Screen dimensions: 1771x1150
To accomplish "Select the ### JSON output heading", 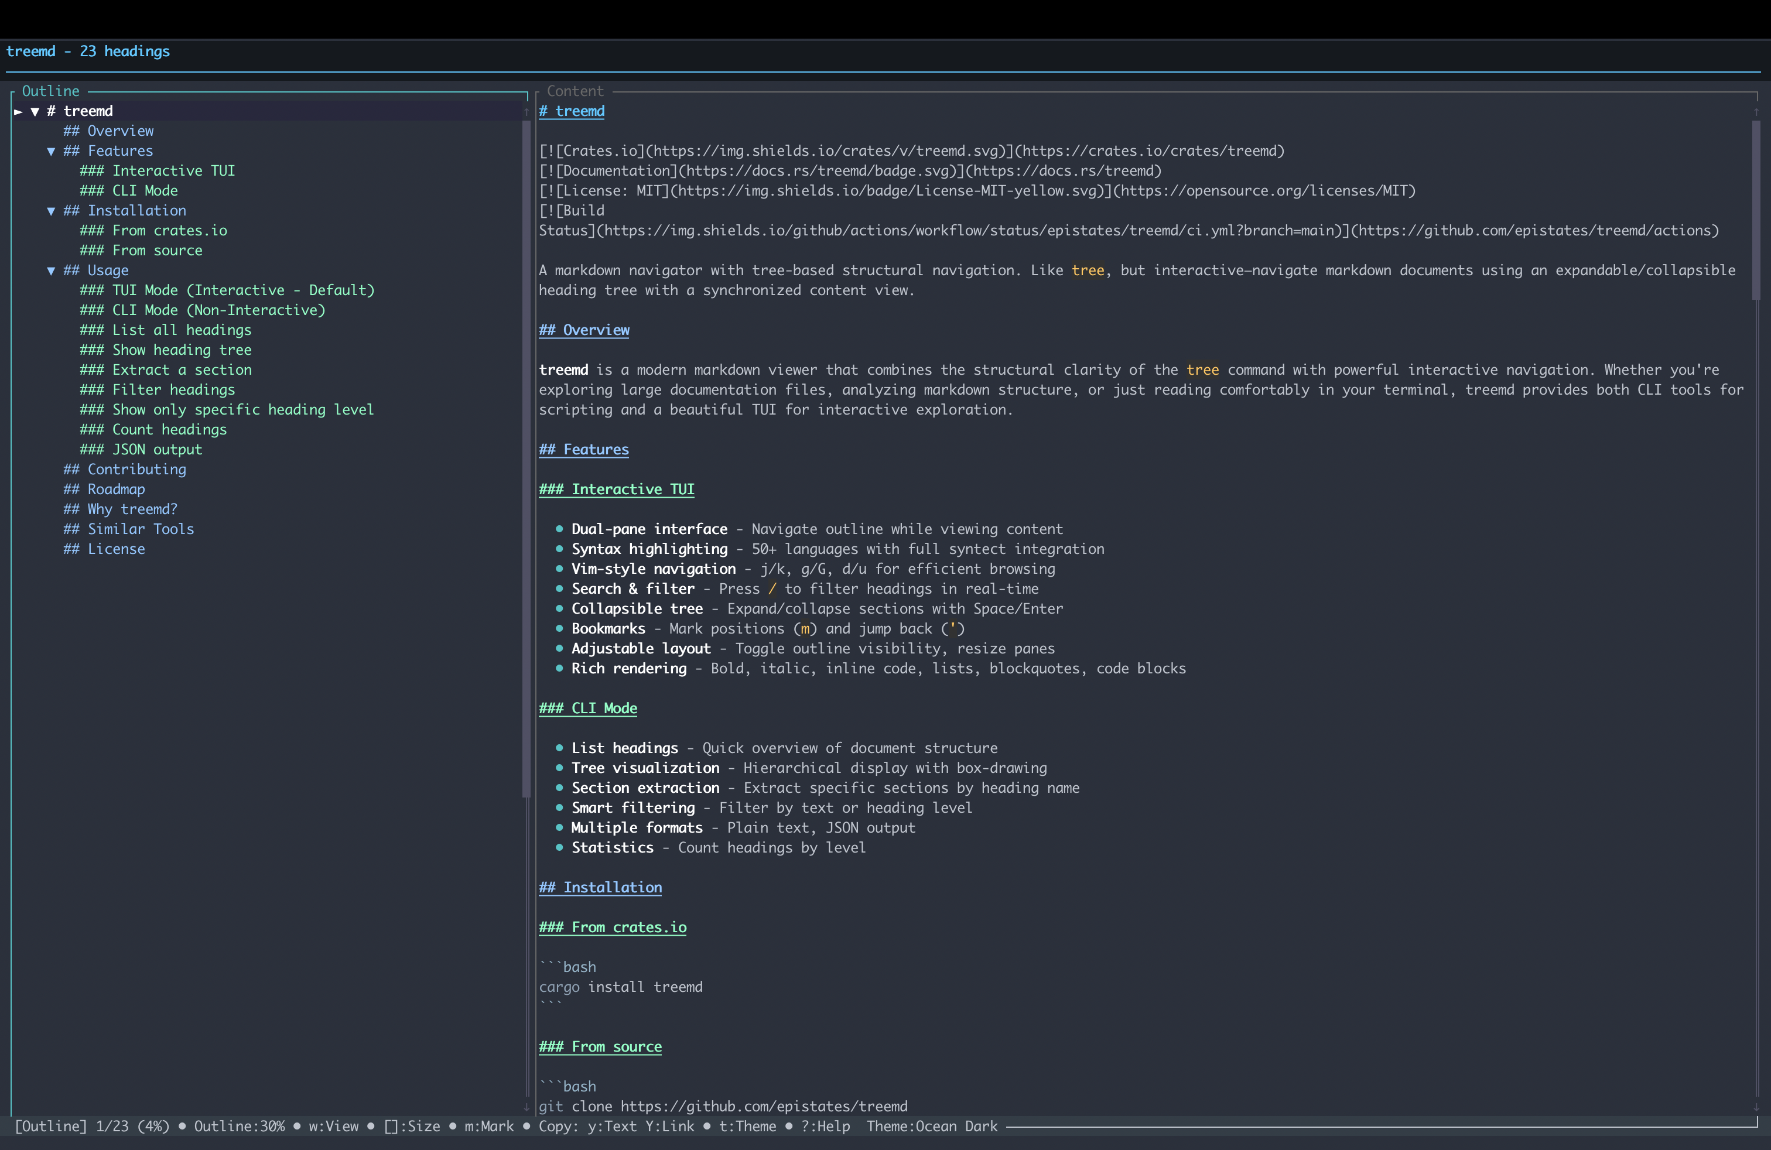I will (141, 449).
